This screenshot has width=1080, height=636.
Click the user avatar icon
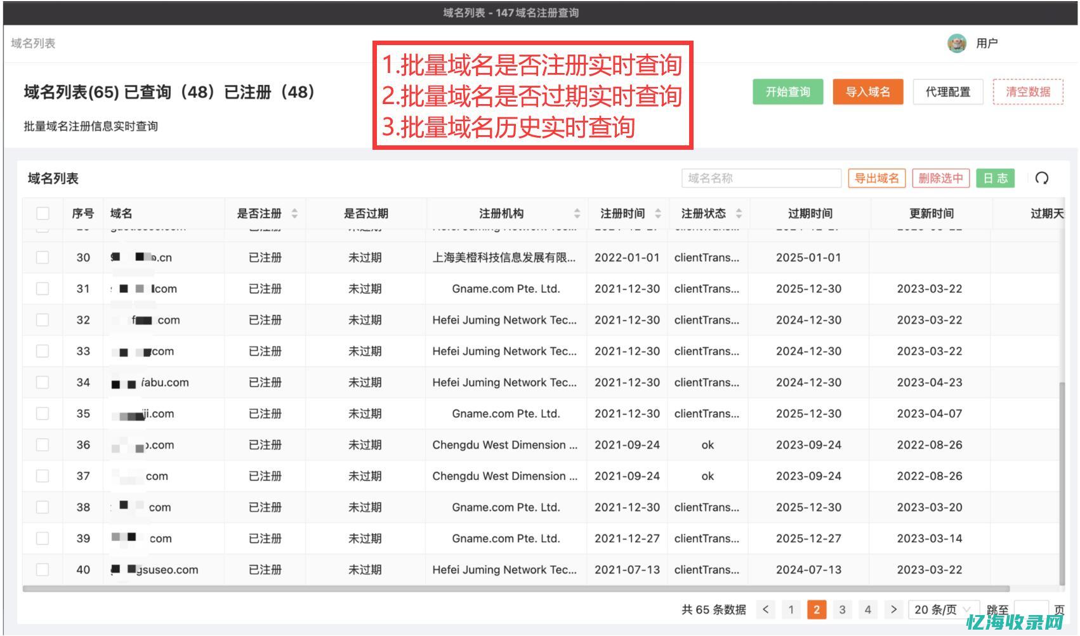[956, 43]
